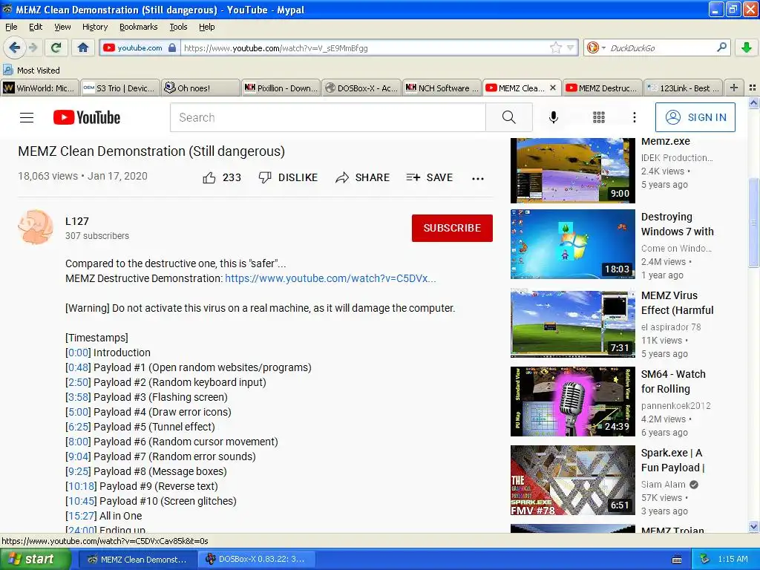Open the Destroying Windows 7 video thumbnail
Screen dimensions: 760x570
pyautogui.click(x=572, y=243)
